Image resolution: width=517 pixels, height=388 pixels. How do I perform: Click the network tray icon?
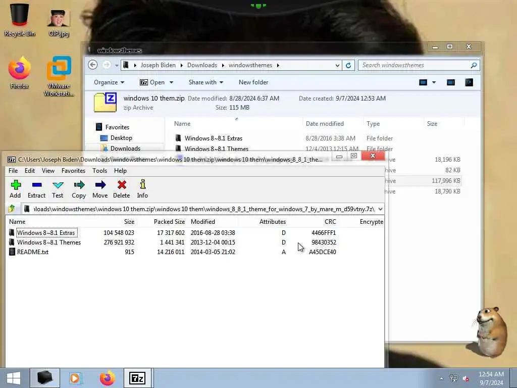pos(454,378)
